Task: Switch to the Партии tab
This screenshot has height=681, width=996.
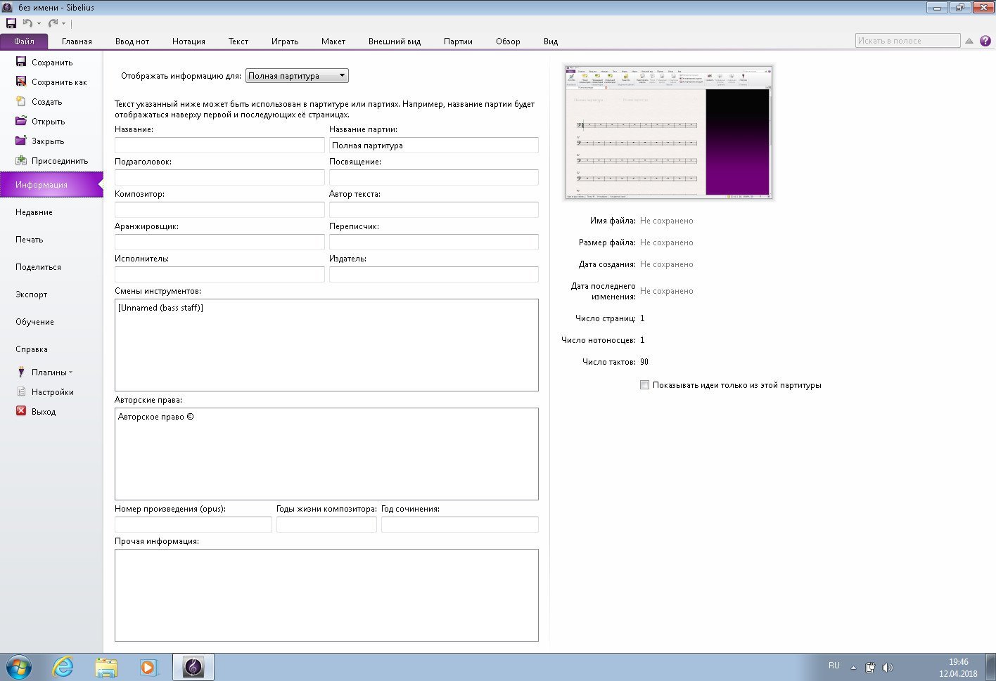Action: click(458, 41)
